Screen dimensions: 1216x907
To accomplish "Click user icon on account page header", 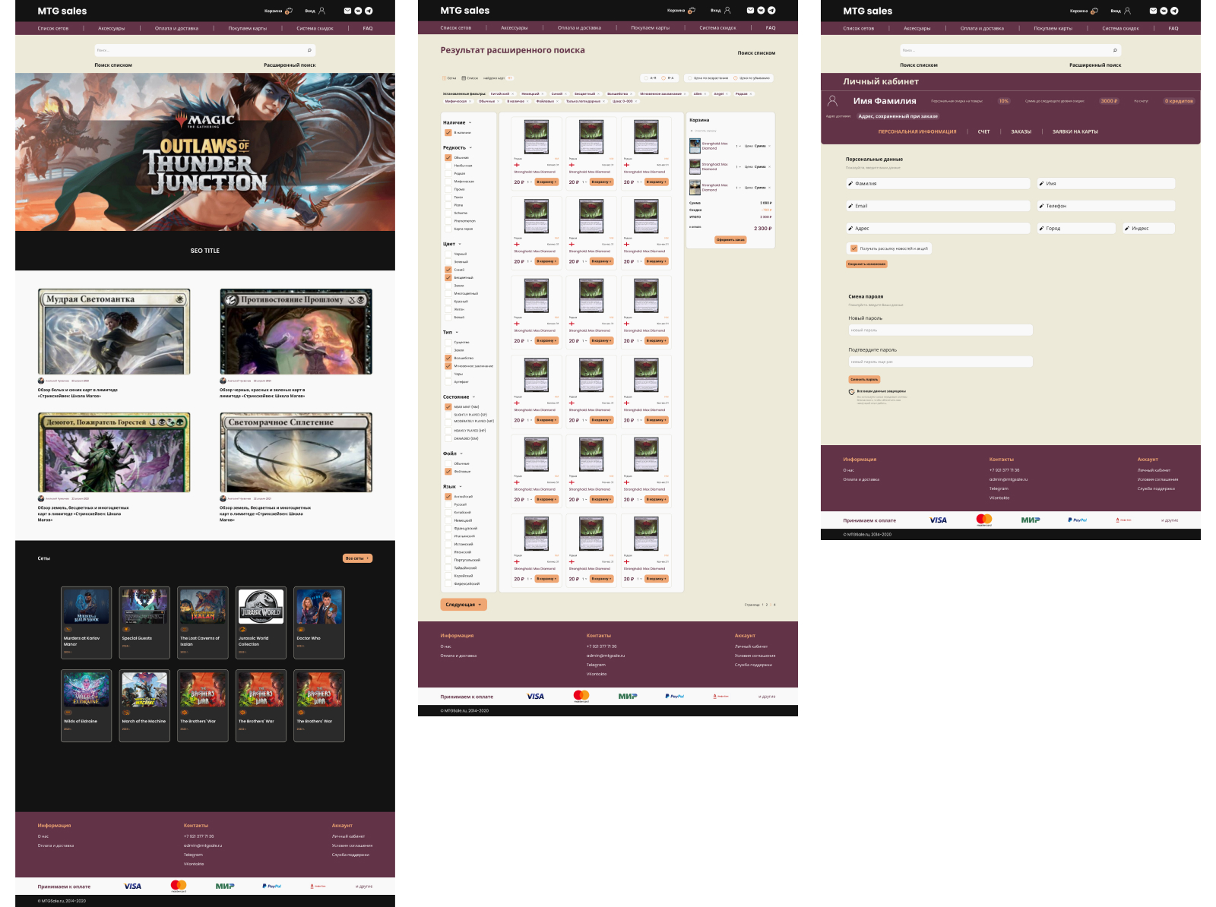I will click(x=1127, y=11).
